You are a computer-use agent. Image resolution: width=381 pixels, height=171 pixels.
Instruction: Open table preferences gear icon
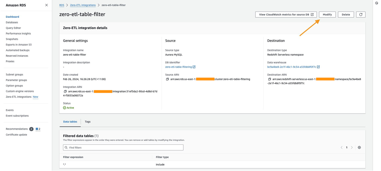click(359, 147)
